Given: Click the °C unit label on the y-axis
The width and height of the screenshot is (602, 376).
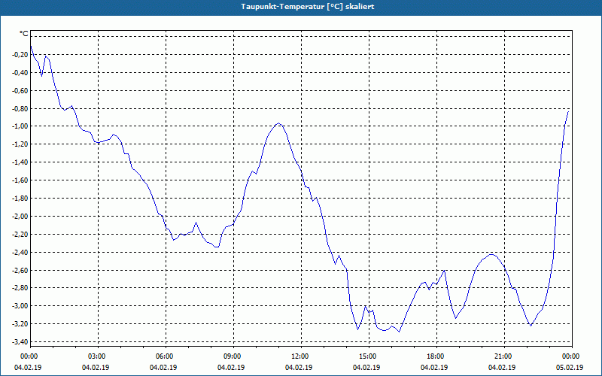Looking at the screenshot, I should pyautogui.click(x=24, y=34).
